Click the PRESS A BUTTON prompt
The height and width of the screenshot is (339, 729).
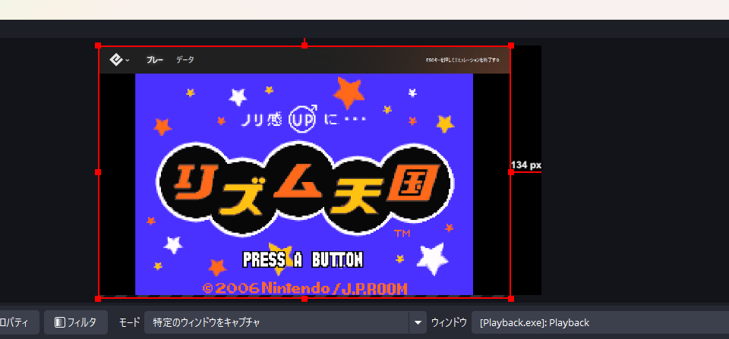tap(303, 259)
